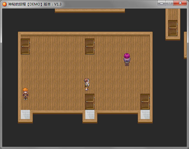Click the orange-haired character near left wall
Screen dimensions: 189x149
pos(25,94)
